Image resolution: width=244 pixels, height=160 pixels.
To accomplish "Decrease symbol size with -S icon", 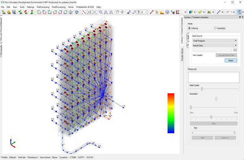I will point(134,12).
